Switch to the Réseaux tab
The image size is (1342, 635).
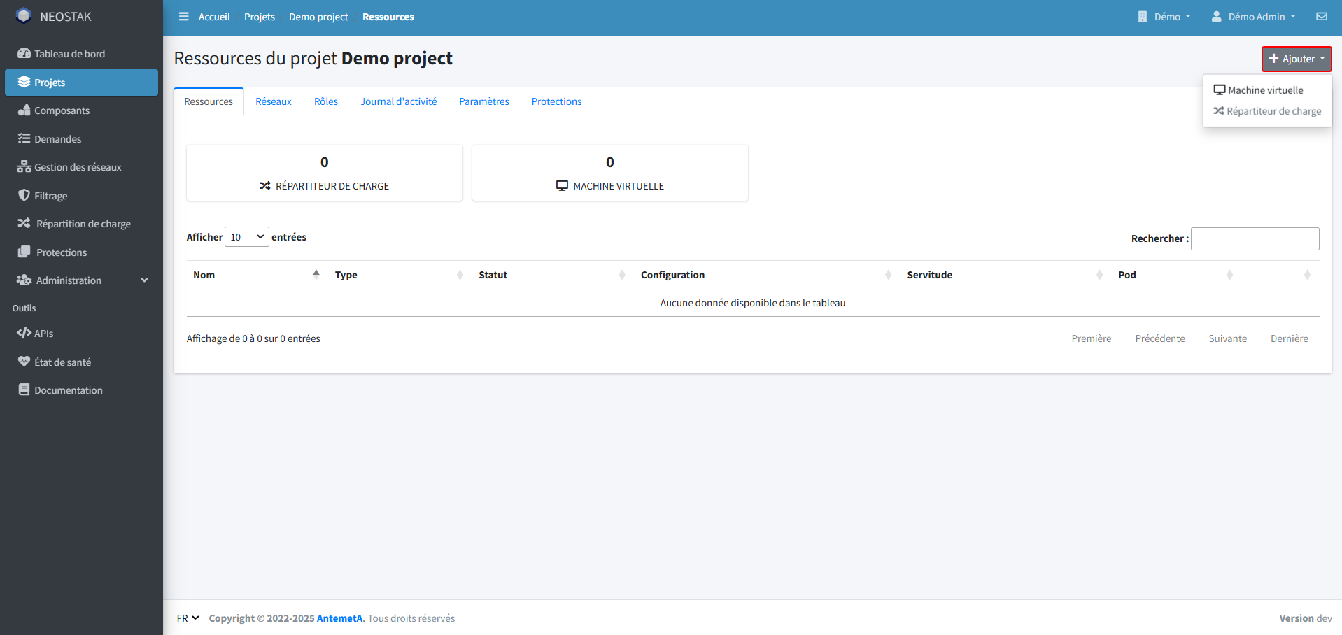click(x=273, y=101)
